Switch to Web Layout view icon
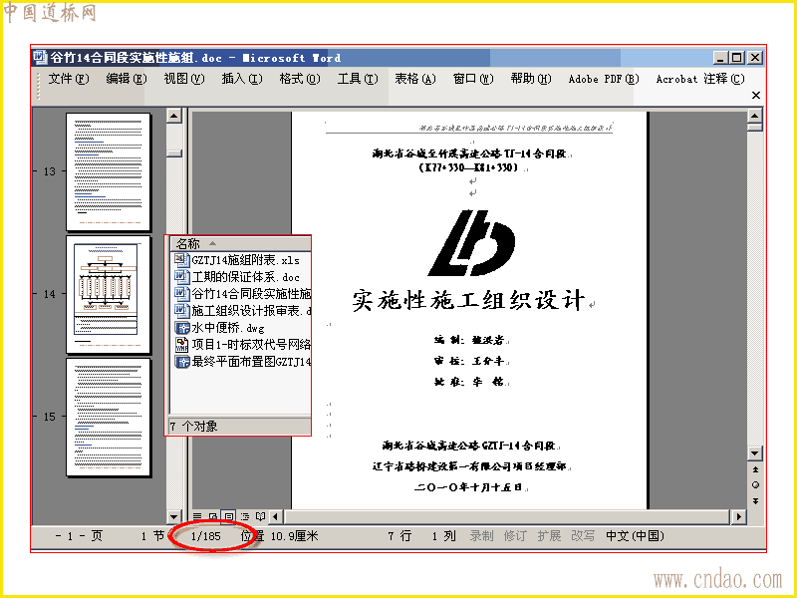Screen dimensions: 797x598 [x=213, y=516]
